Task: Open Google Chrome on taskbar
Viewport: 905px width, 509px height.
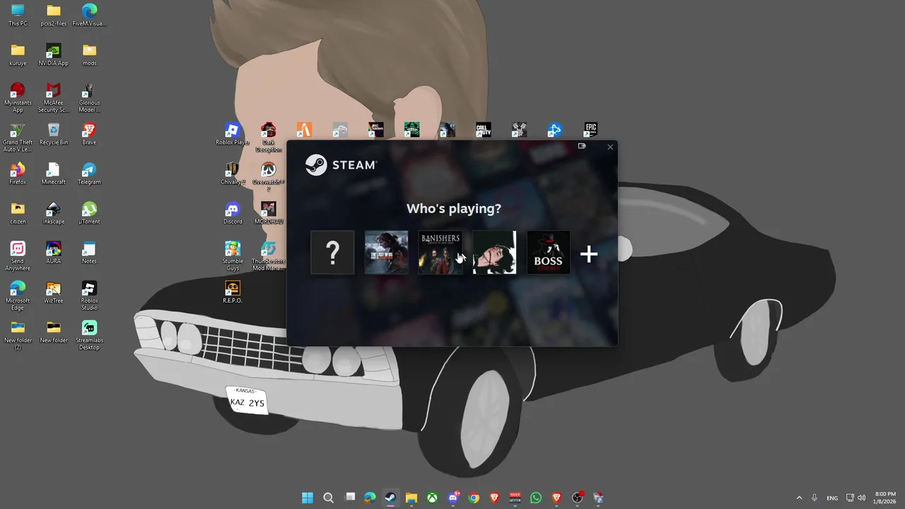Action: (474, 498)
